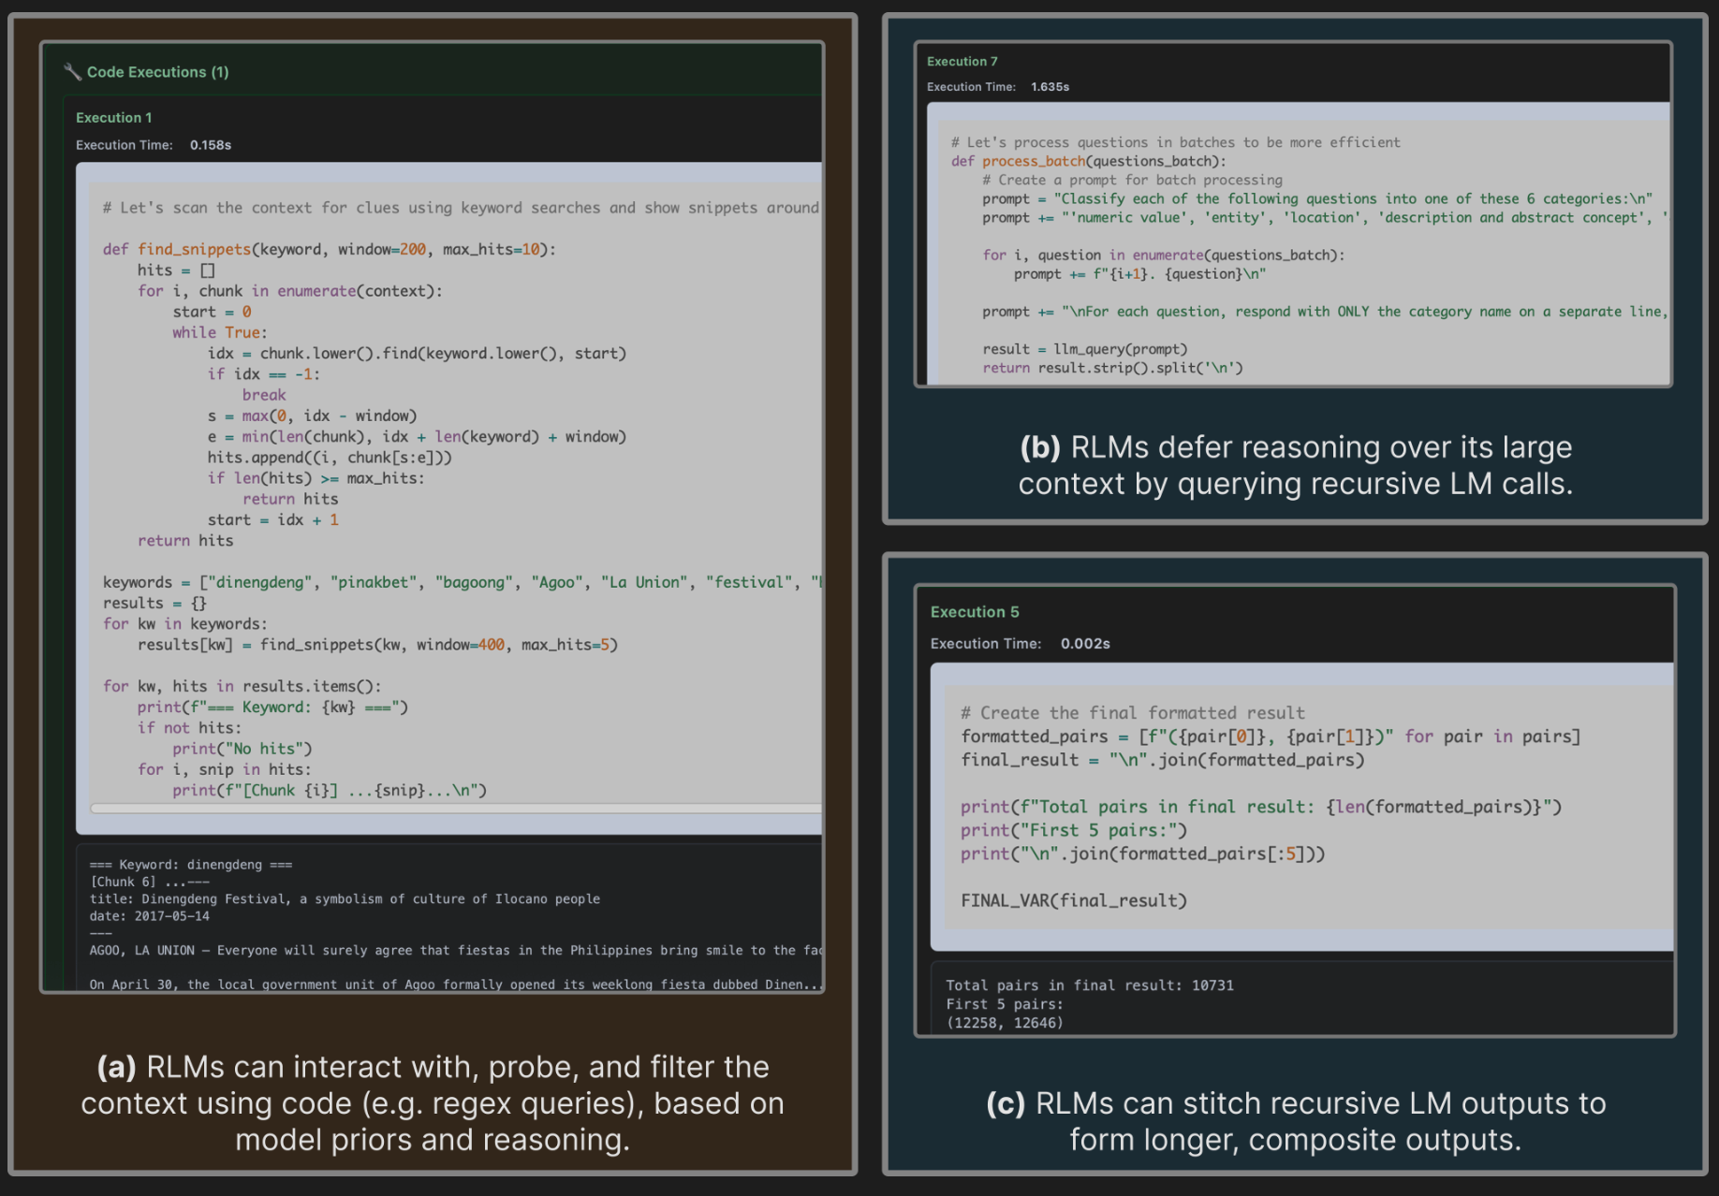Click the FINAL_VAR(final_result) line
Image resolution: width=1719 pixels, height=1196 pixels.
(x=1073, y=900)
